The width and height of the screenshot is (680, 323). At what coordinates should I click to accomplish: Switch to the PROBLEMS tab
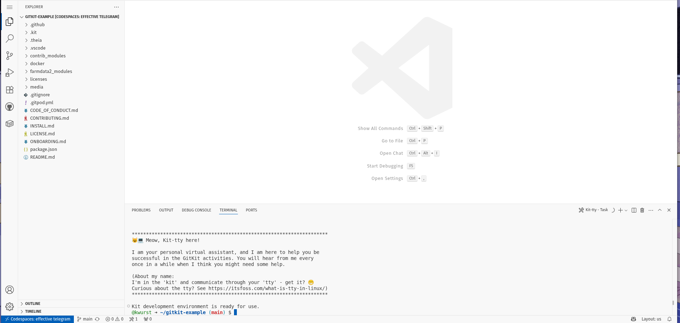pyautogui.click(x=141, y=210)
